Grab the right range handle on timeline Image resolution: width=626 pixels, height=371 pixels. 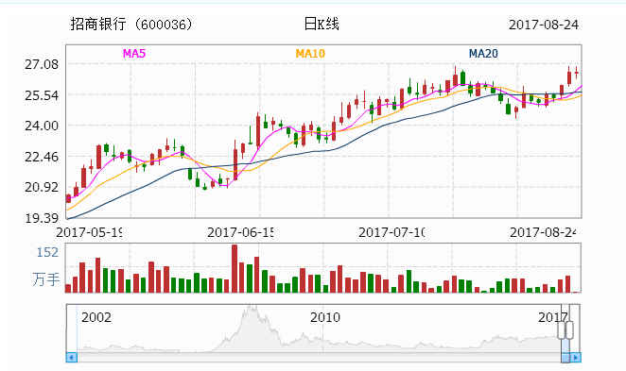tap(569, 330)
